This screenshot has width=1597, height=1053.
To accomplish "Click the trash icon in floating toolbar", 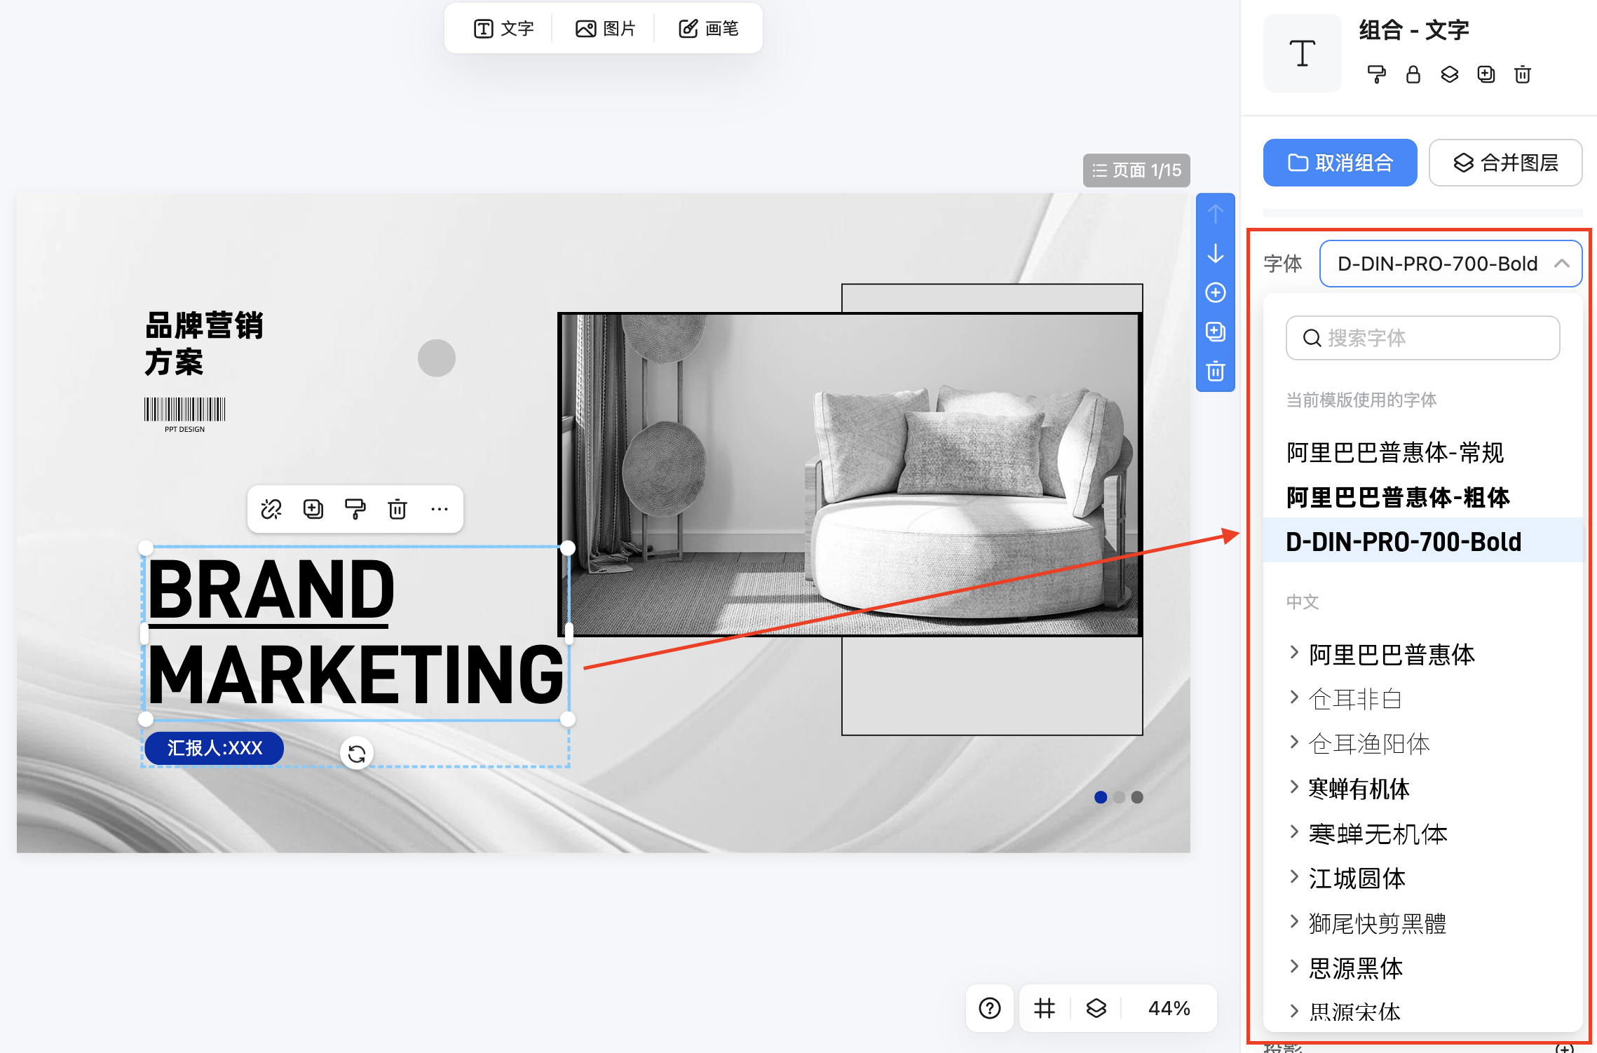I will (x=397, y=509).
